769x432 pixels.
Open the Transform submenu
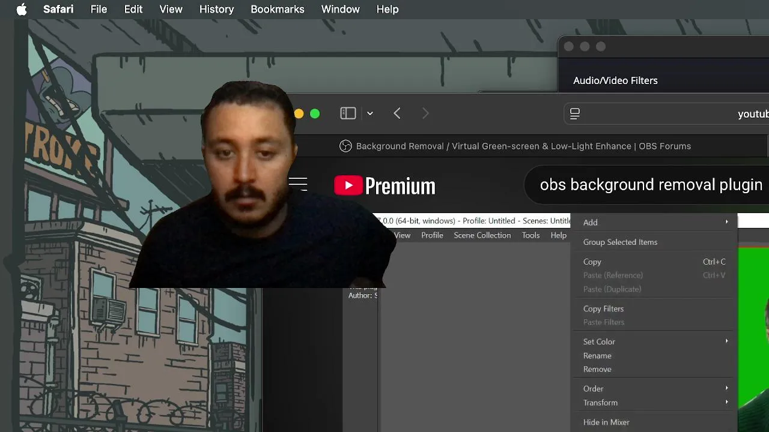[654, 403]
